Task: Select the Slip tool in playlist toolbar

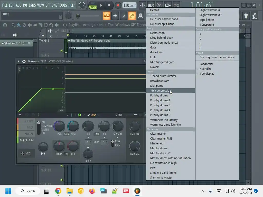Action: [x=35, y=25]
